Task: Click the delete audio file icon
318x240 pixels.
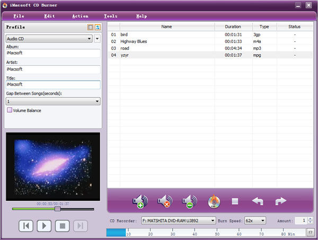Action: tap(164, 201)
